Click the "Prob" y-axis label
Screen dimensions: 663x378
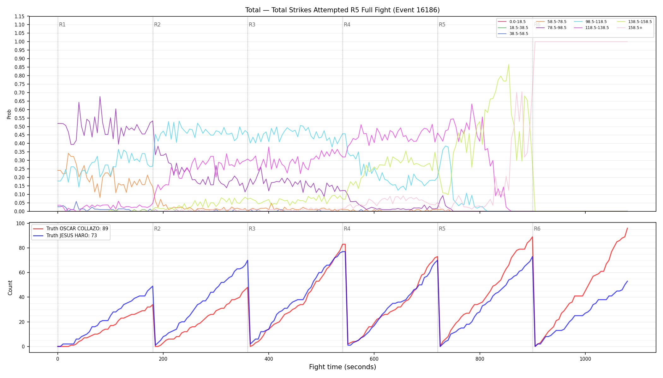click(9, 114)
